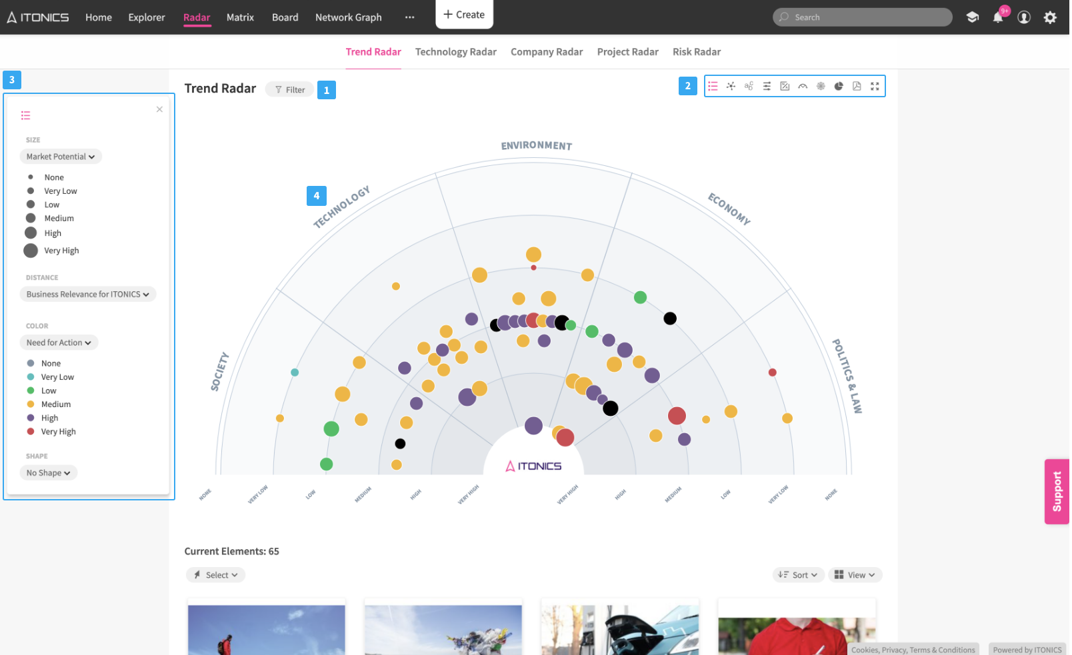This screenshot has width=1072, height=655.
Task: Export radar via the PDF icon
Action: (857, 86)
